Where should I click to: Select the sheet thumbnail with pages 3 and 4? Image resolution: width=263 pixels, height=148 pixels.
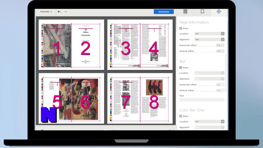pyautogui.click(x=140, y=45)
